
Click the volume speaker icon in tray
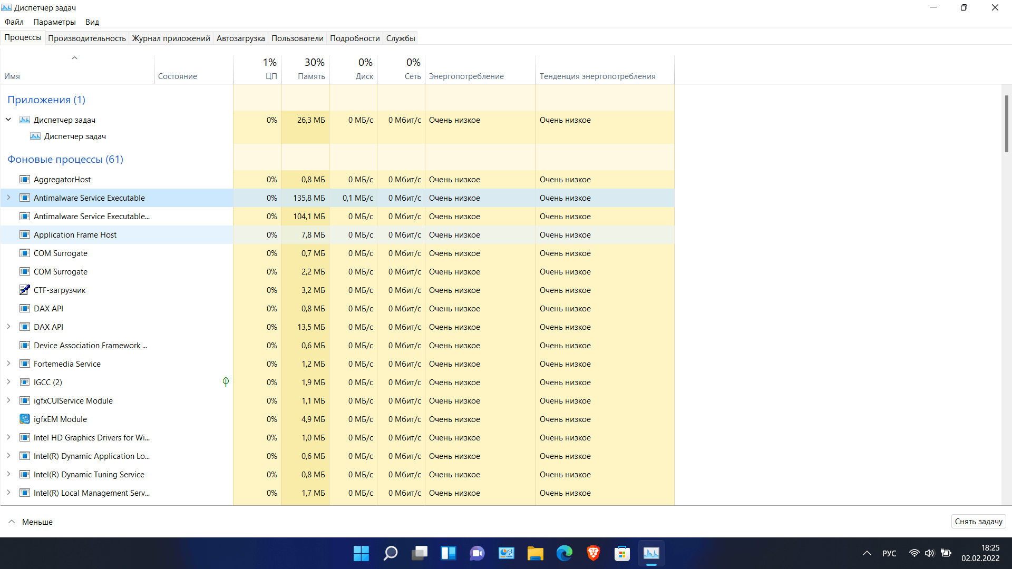[930, 553]
